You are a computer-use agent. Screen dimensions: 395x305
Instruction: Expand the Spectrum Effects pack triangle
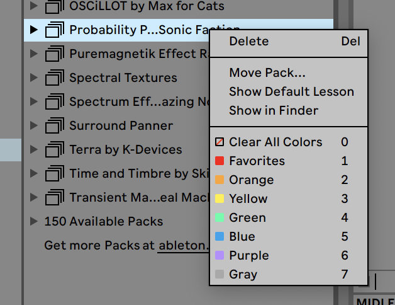[34, 101]
